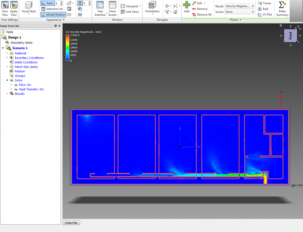Open the Traces tool

point(264,3)
